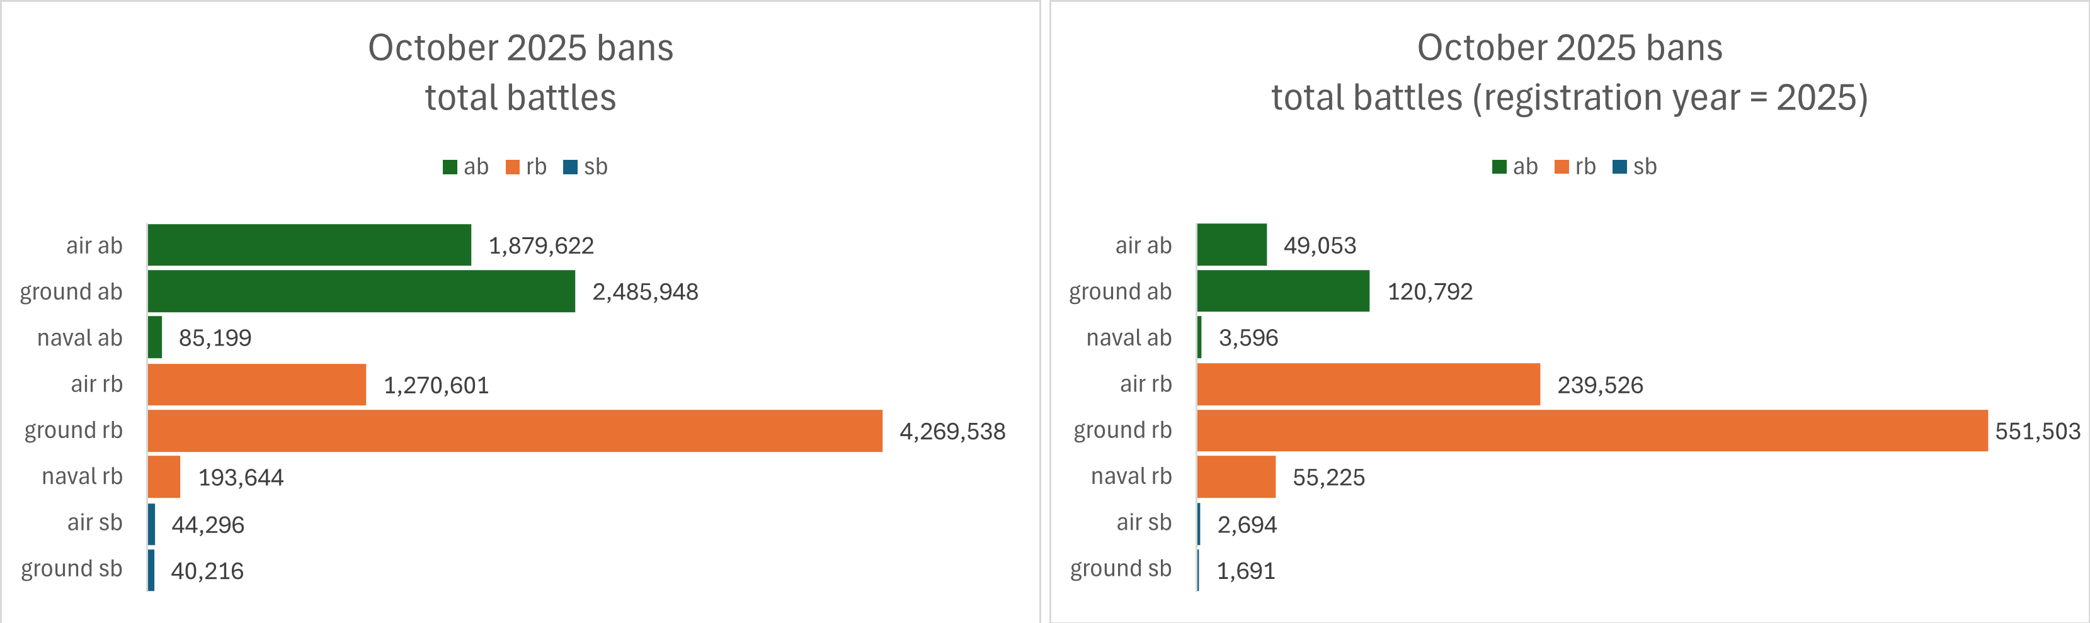Select the air rb bar valued 239,526
The height and width of the screenshot is (623, 2090).
point(1368,385)
